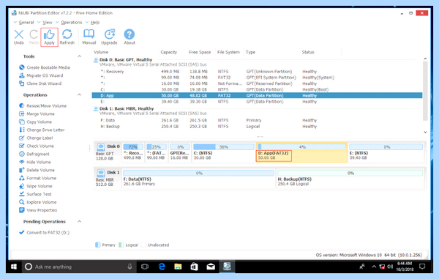This screenshot has height=279, width=439.
Task: Refresh the disk list
Action: pos(67,37)
